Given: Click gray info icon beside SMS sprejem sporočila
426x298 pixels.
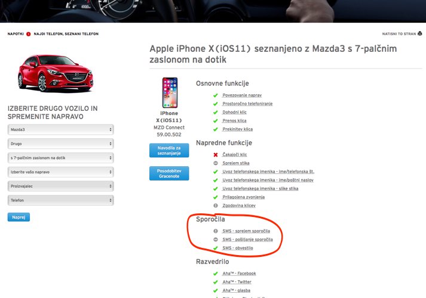Looking at the screenshot, I should 216,231.
